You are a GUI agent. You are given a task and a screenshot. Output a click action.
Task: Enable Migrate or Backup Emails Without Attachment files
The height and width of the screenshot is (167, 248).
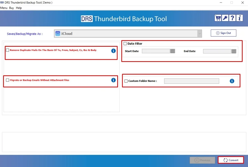(7, 80)
